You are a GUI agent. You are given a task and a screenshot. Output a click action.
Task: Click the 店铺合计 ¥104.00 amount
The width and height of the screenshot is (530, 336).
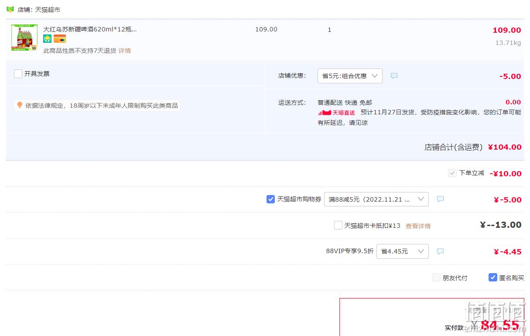point(505,147)
